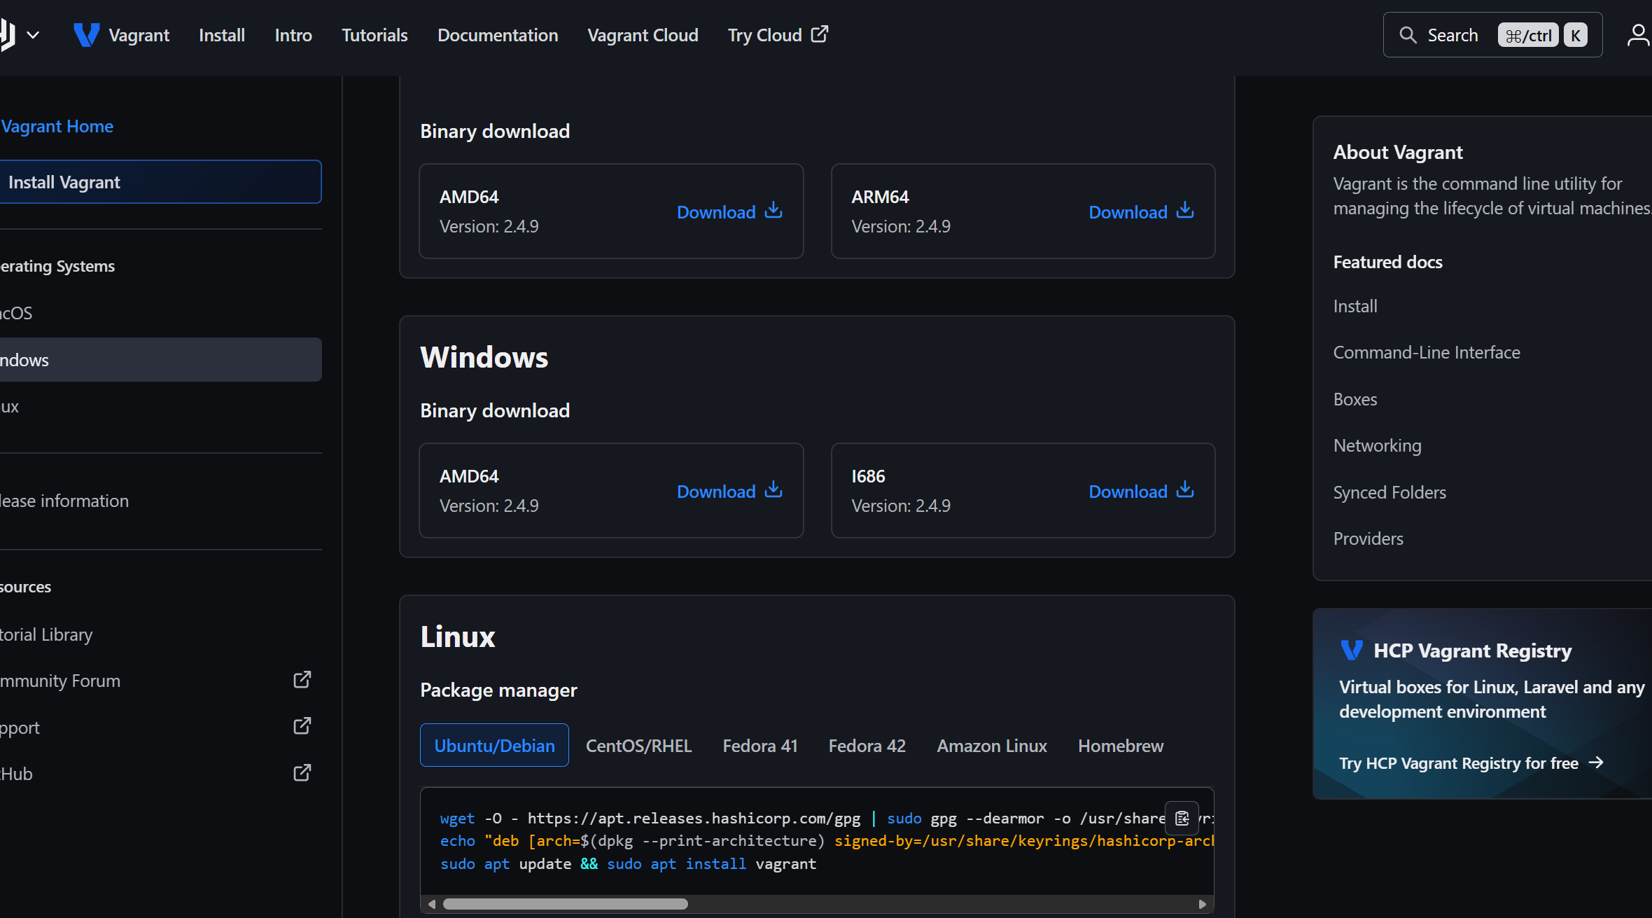Click the Windows section heading
This screenshot has width=1652, height=918.
pos(484,357)
